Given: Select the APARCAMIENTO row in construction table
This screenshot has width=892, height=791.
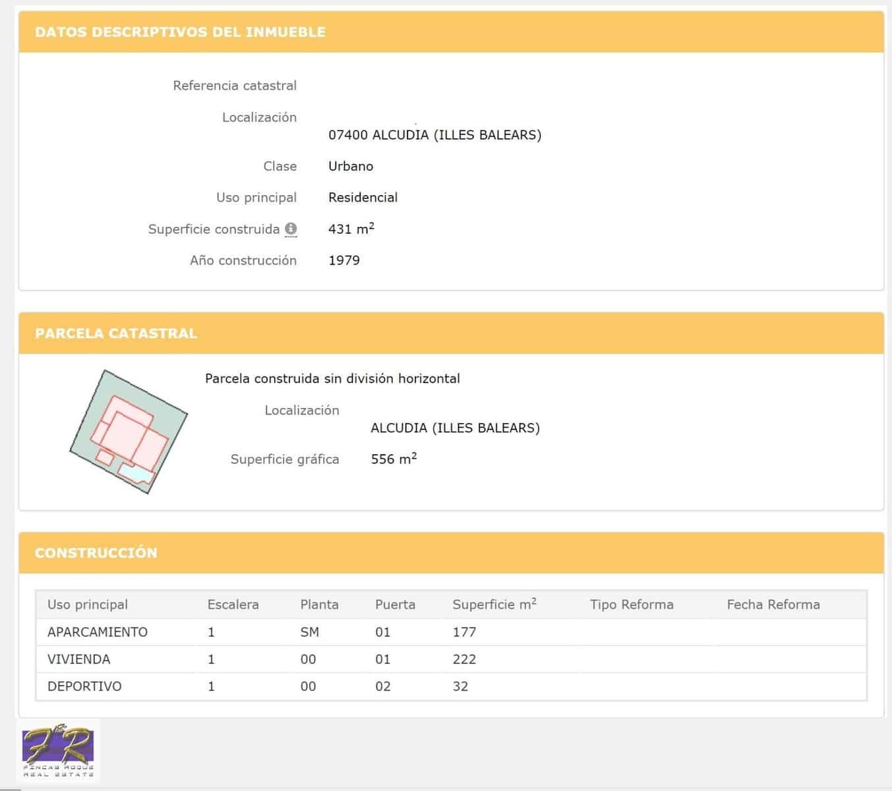Looking at the screenshot, I should [98, 632].
